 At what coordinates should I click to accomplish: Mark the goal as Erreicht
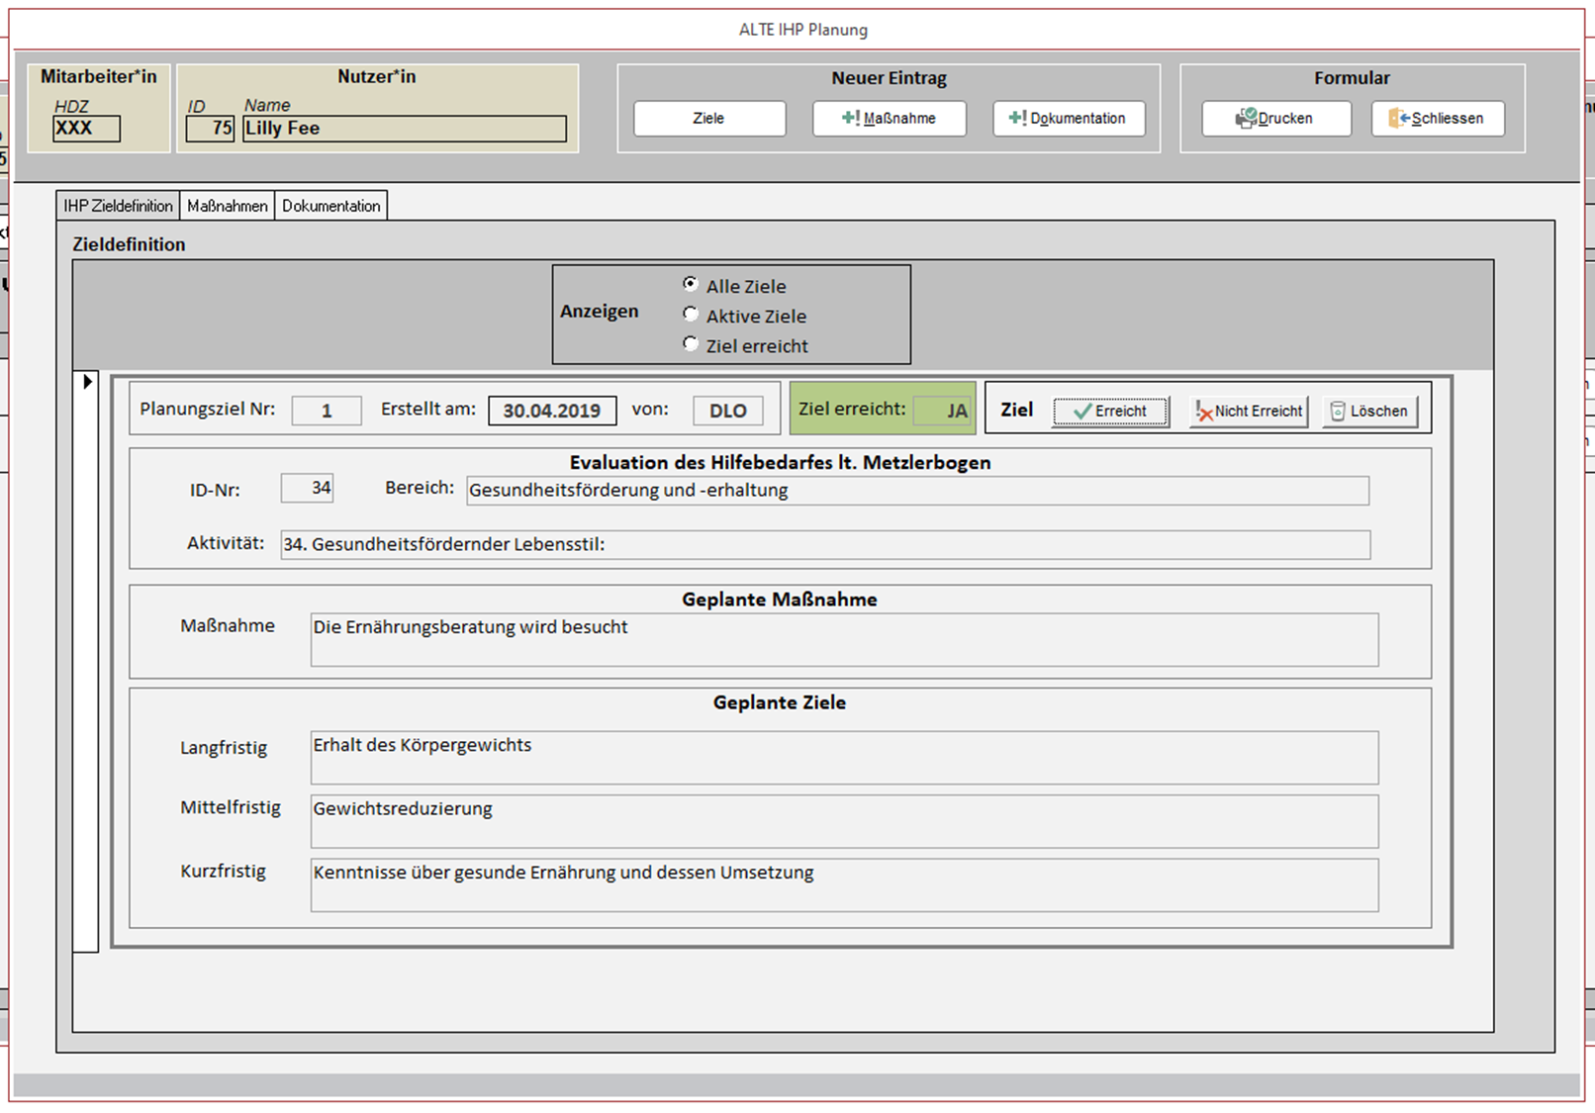tap(1111, 411)
